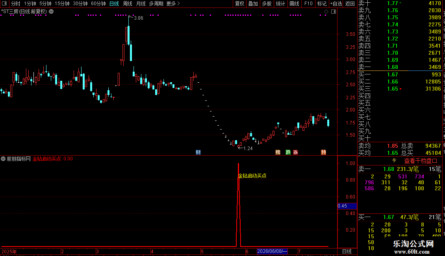This screenshot has width=445, height=256.
Task: Select the 卖一 ask row priced 1.68 above 买一
Action: pos(400,67)
